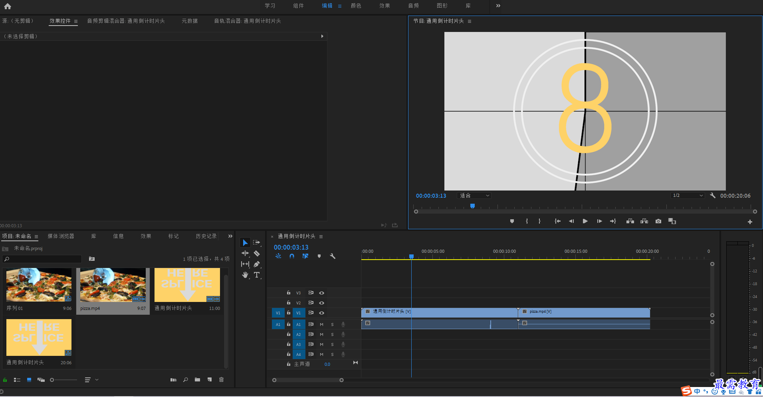This screenshot has height=397, width=763.
Task: Switch to 颜色 workspace
Action: pyautogui.click(x=356, y=6)
